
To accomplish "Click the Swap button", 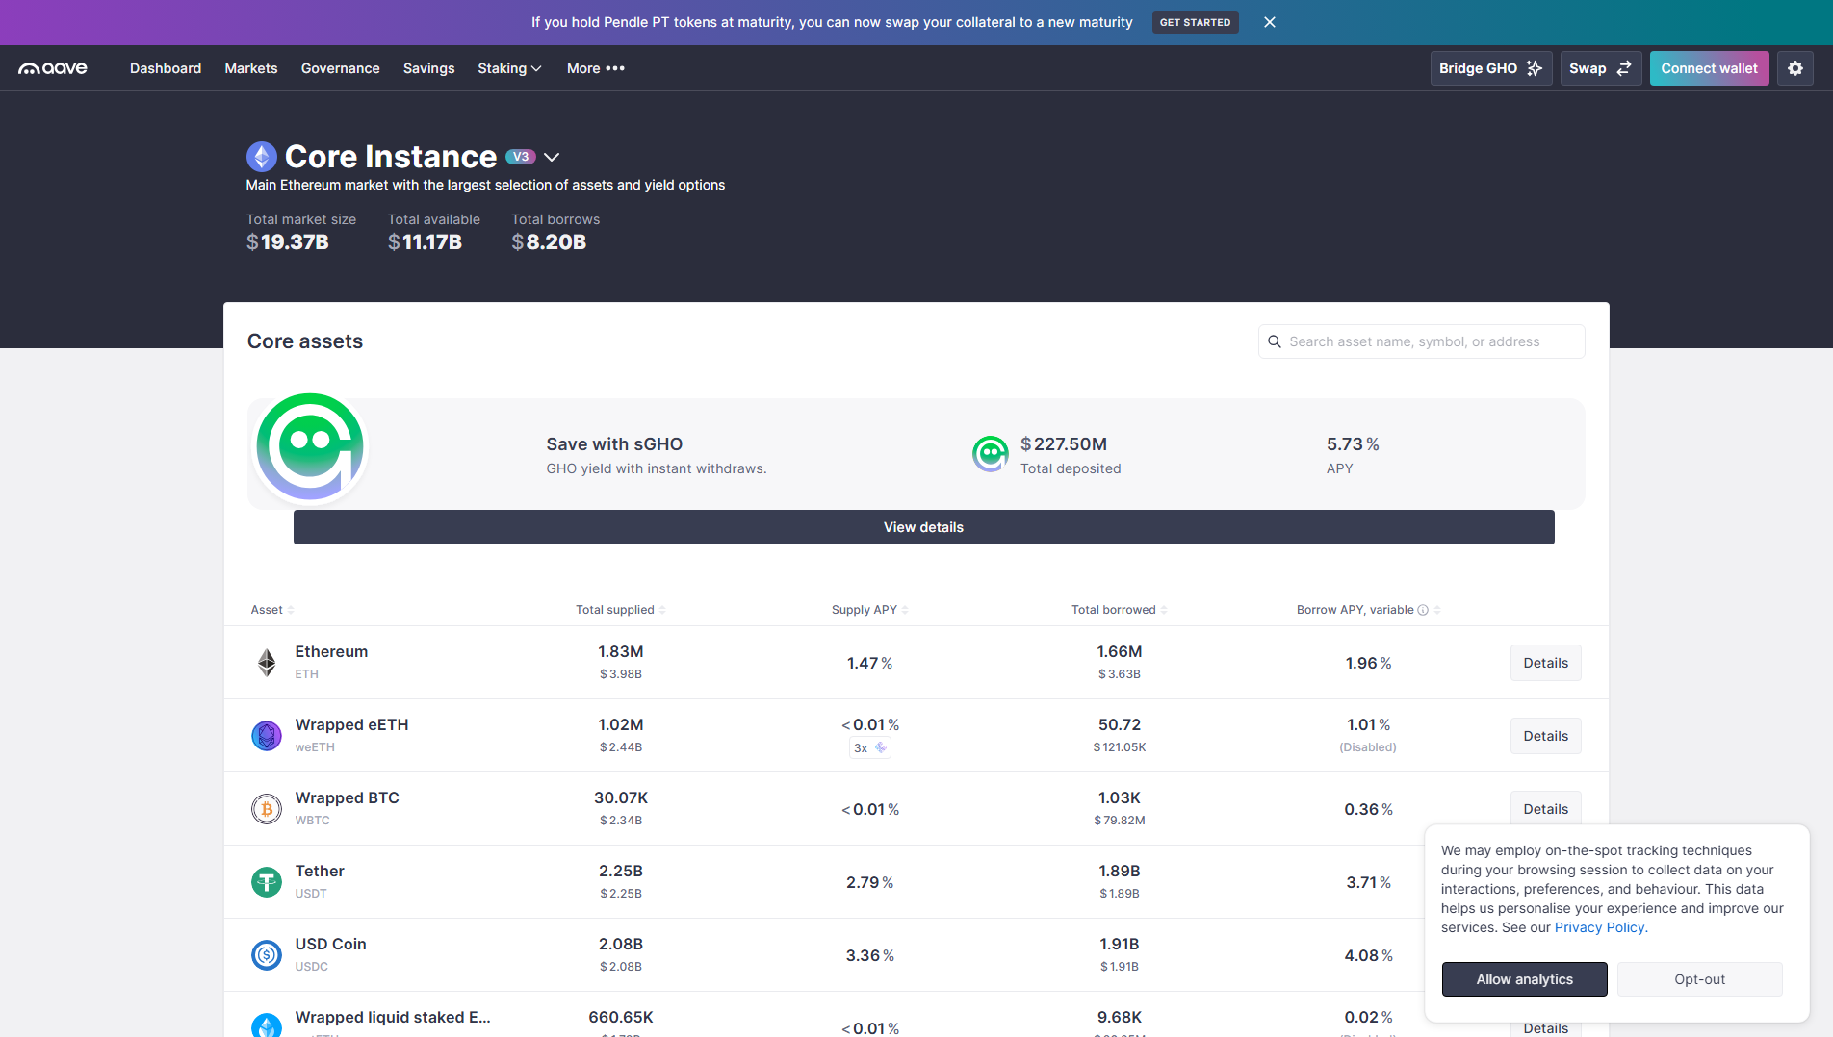I will 1601,68.
